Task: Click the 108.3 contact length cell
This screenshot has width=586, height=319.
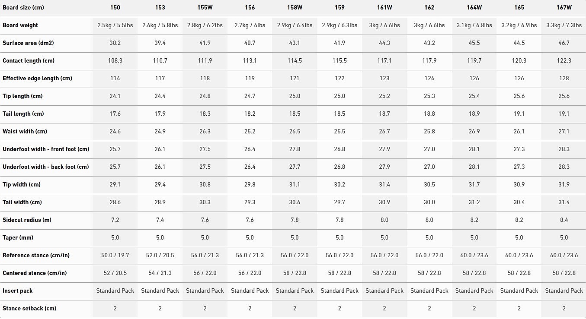Action: pos(115,61)
